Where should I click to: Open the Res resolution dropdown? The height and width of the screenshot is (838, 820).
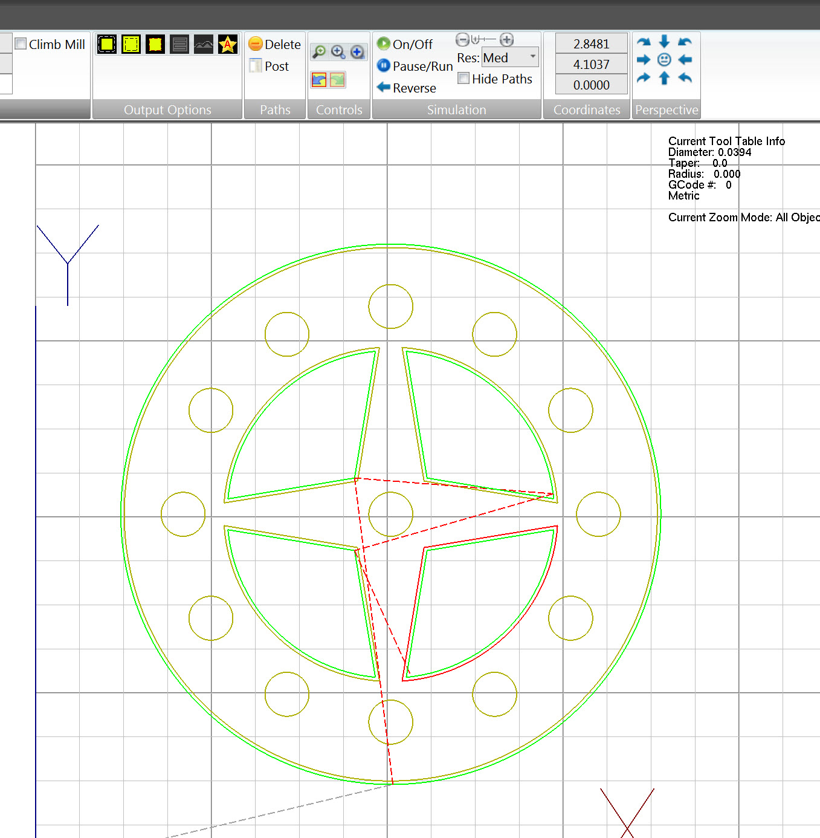point(532,57)
